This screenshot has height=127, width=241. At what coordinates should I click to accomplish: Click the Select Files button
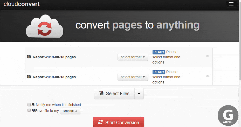114,94
